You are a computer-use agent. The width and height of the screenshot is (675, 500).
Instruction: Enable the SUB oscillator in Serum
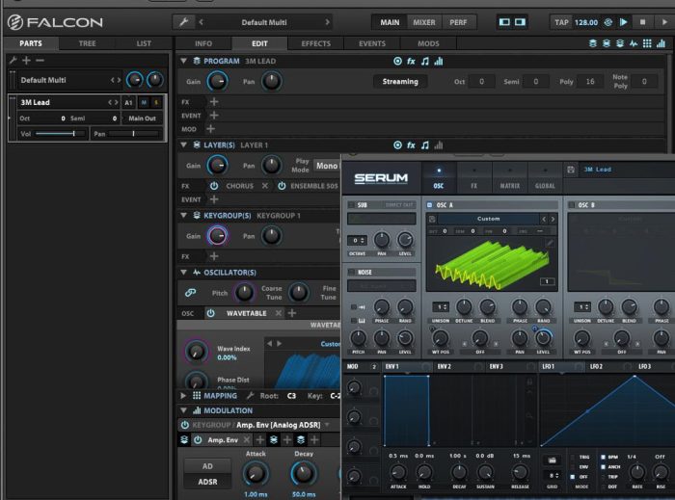(351, 205)
